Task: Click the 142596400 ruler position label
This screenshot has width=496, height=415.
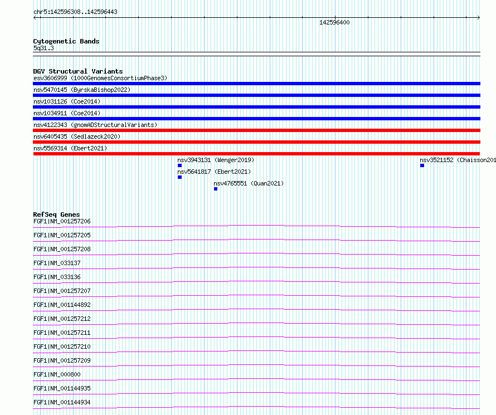Action: click(x=334, y=22)
